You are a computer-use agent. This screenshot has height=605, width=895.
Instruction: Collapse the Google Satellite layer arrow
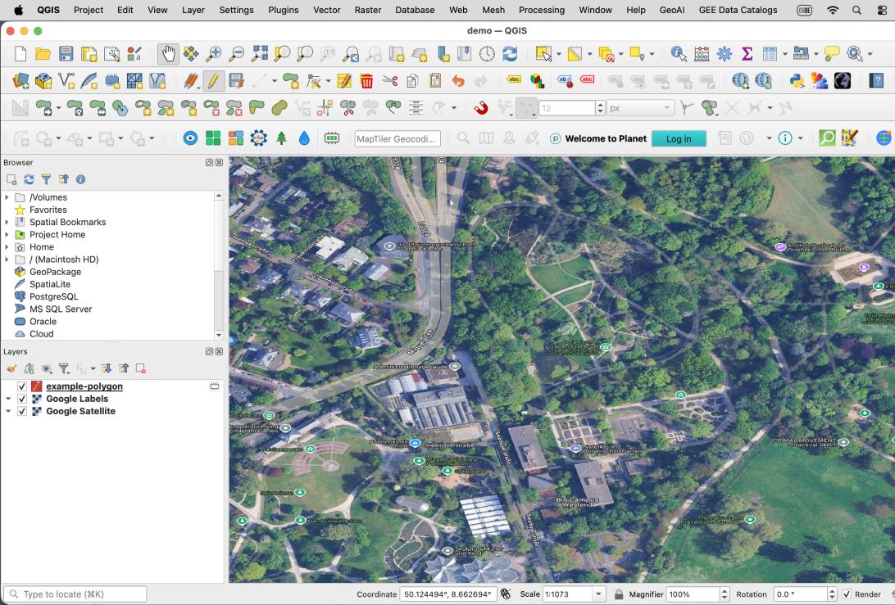[8, 412]
